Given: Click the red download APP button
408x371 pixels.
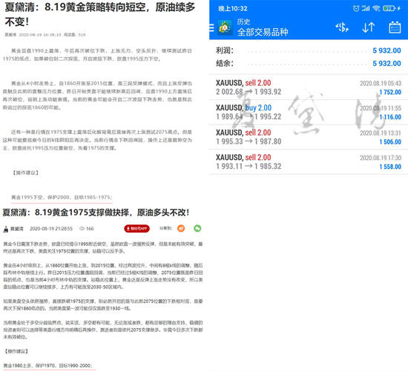Looking at the screenshot, I should tap(137, 228).
